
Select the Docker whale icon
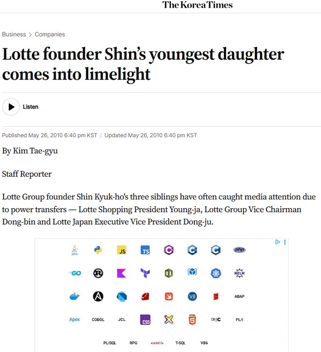[74, 297]
